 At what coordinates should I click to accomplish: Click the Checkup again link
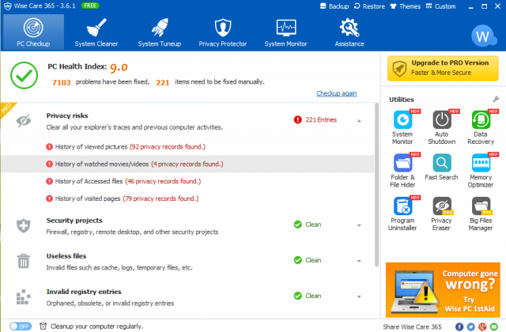(x=336, y=93)
